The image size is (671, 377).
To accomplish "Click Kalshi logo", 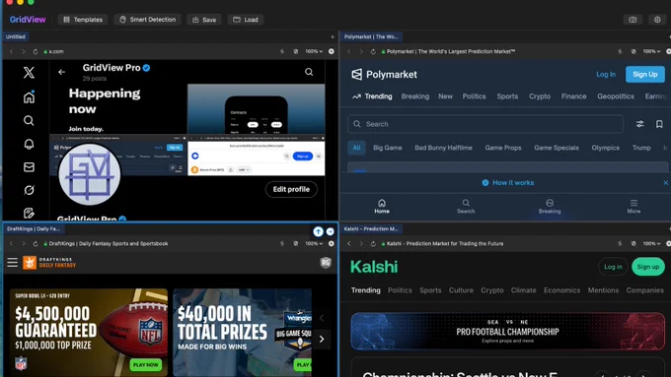I will tap(374, 267).
